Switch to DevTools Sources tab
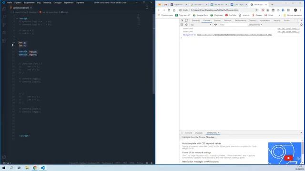This screenshot has width=305, height=171. tap(217, 20)
